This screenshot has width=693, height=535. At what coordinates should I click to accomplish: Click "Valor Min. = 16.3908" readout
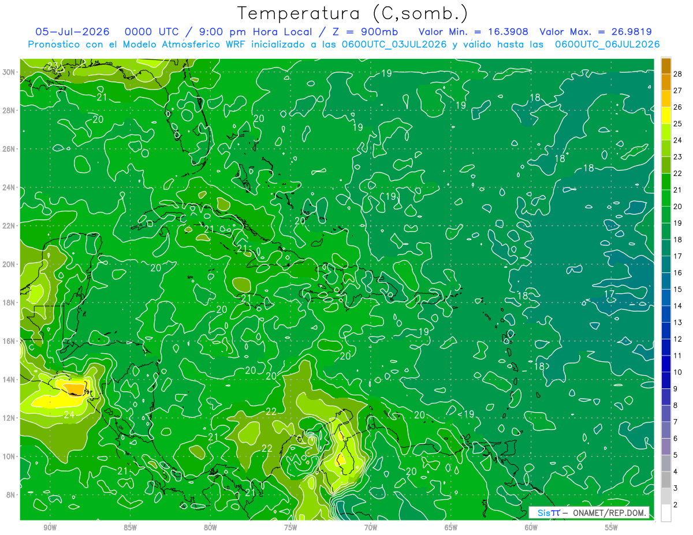[x=474, y=32]
